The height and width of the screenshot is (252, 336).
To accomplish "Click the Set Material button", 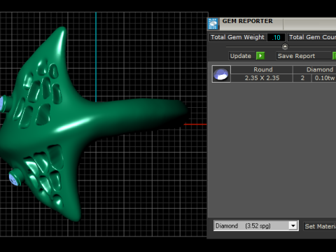I will click(x=320, y=226).
